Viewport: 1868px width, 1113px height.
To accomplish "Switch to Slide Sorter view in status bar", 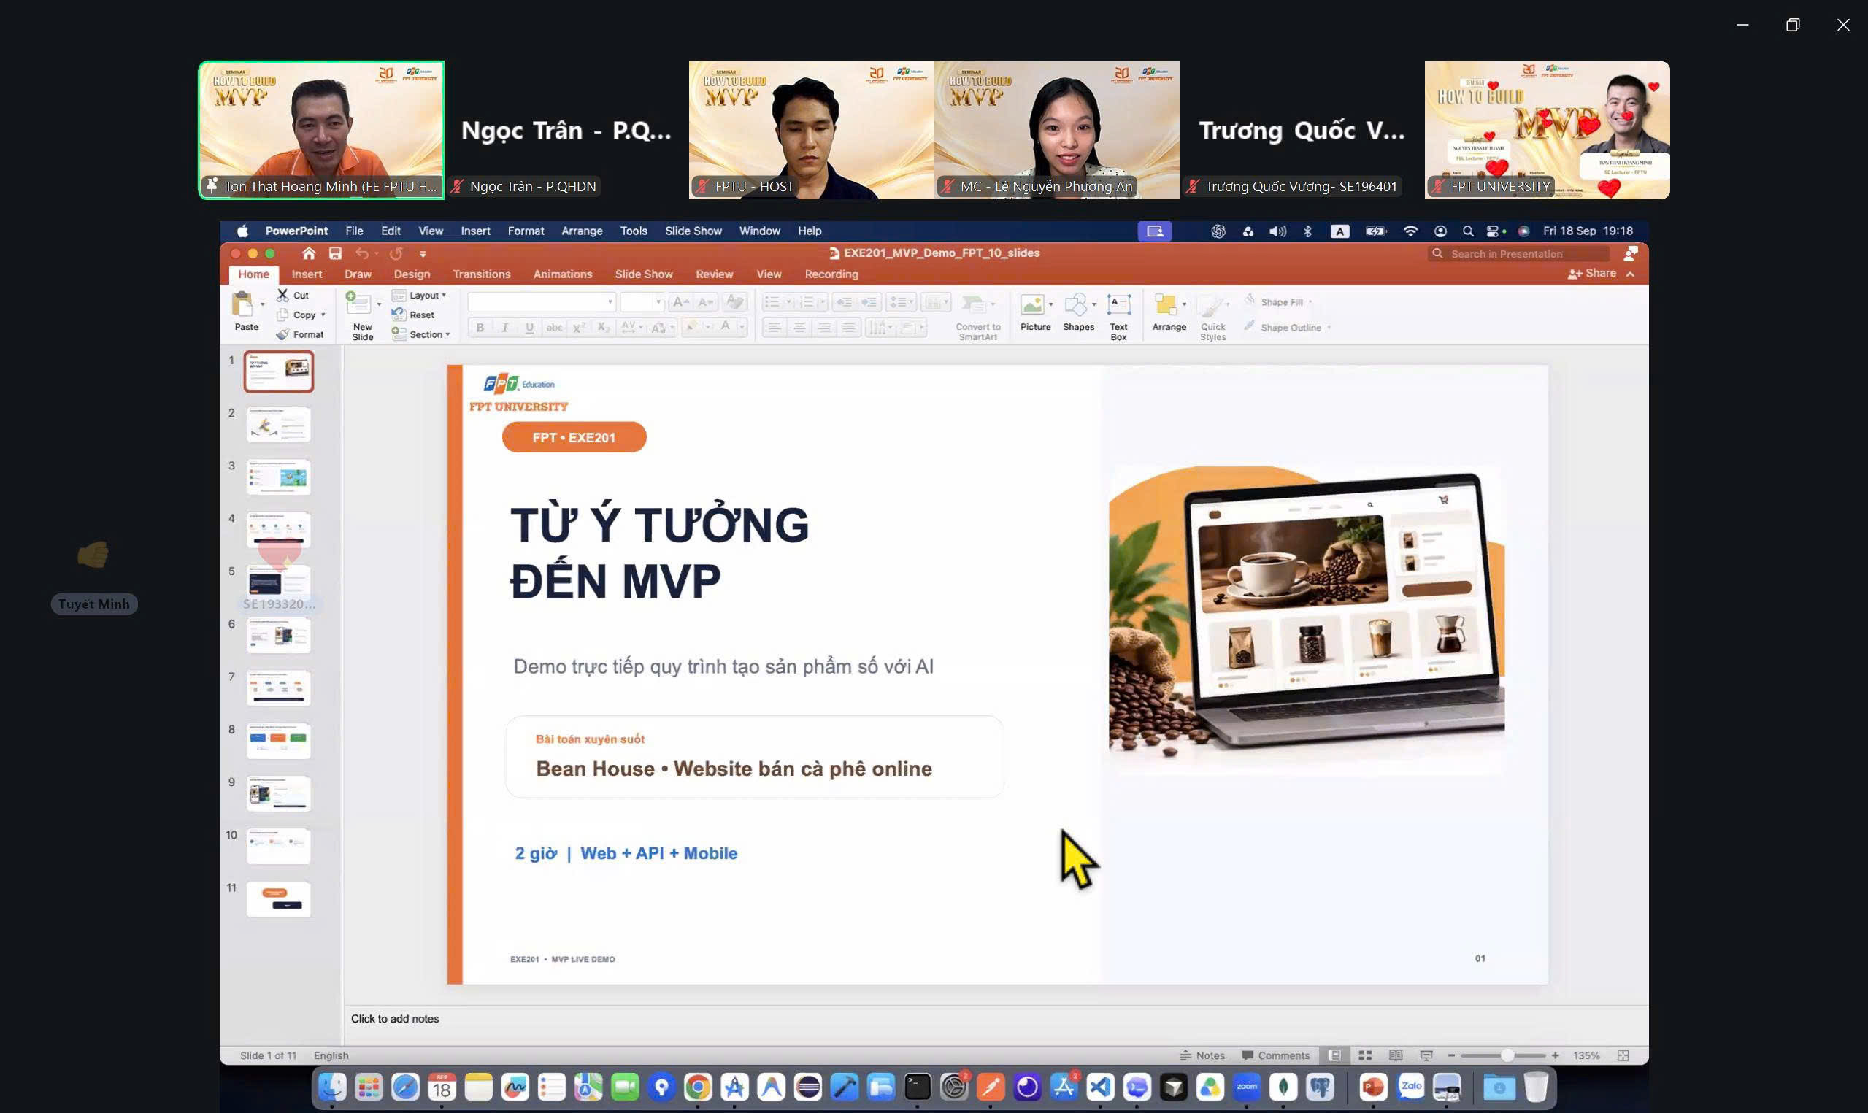I will [1365, 1055].
